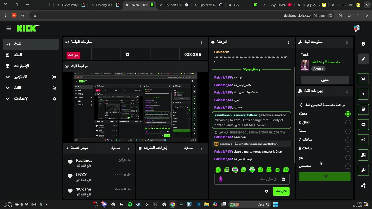Switch to Floating In A browser tab

click(x=105, y=5)
